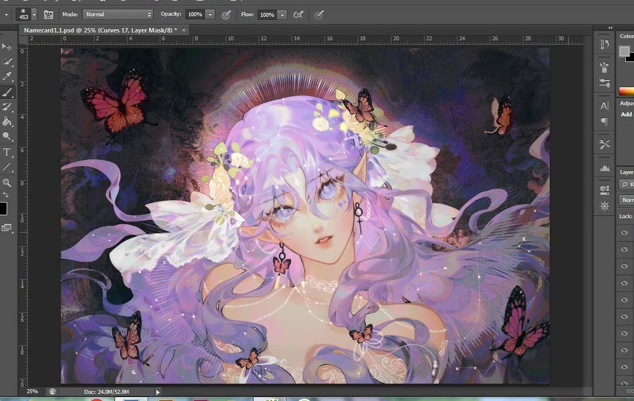
Task: Open the Tool Preset picker arrow
Action: 6,15
